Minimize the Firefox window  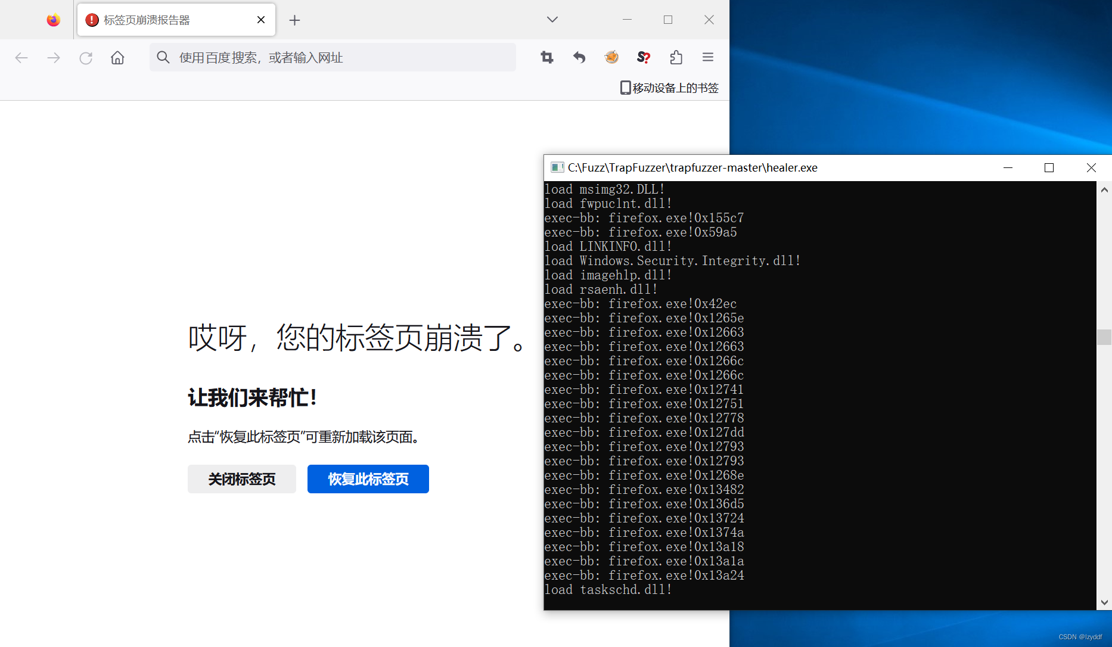(627, 20)
